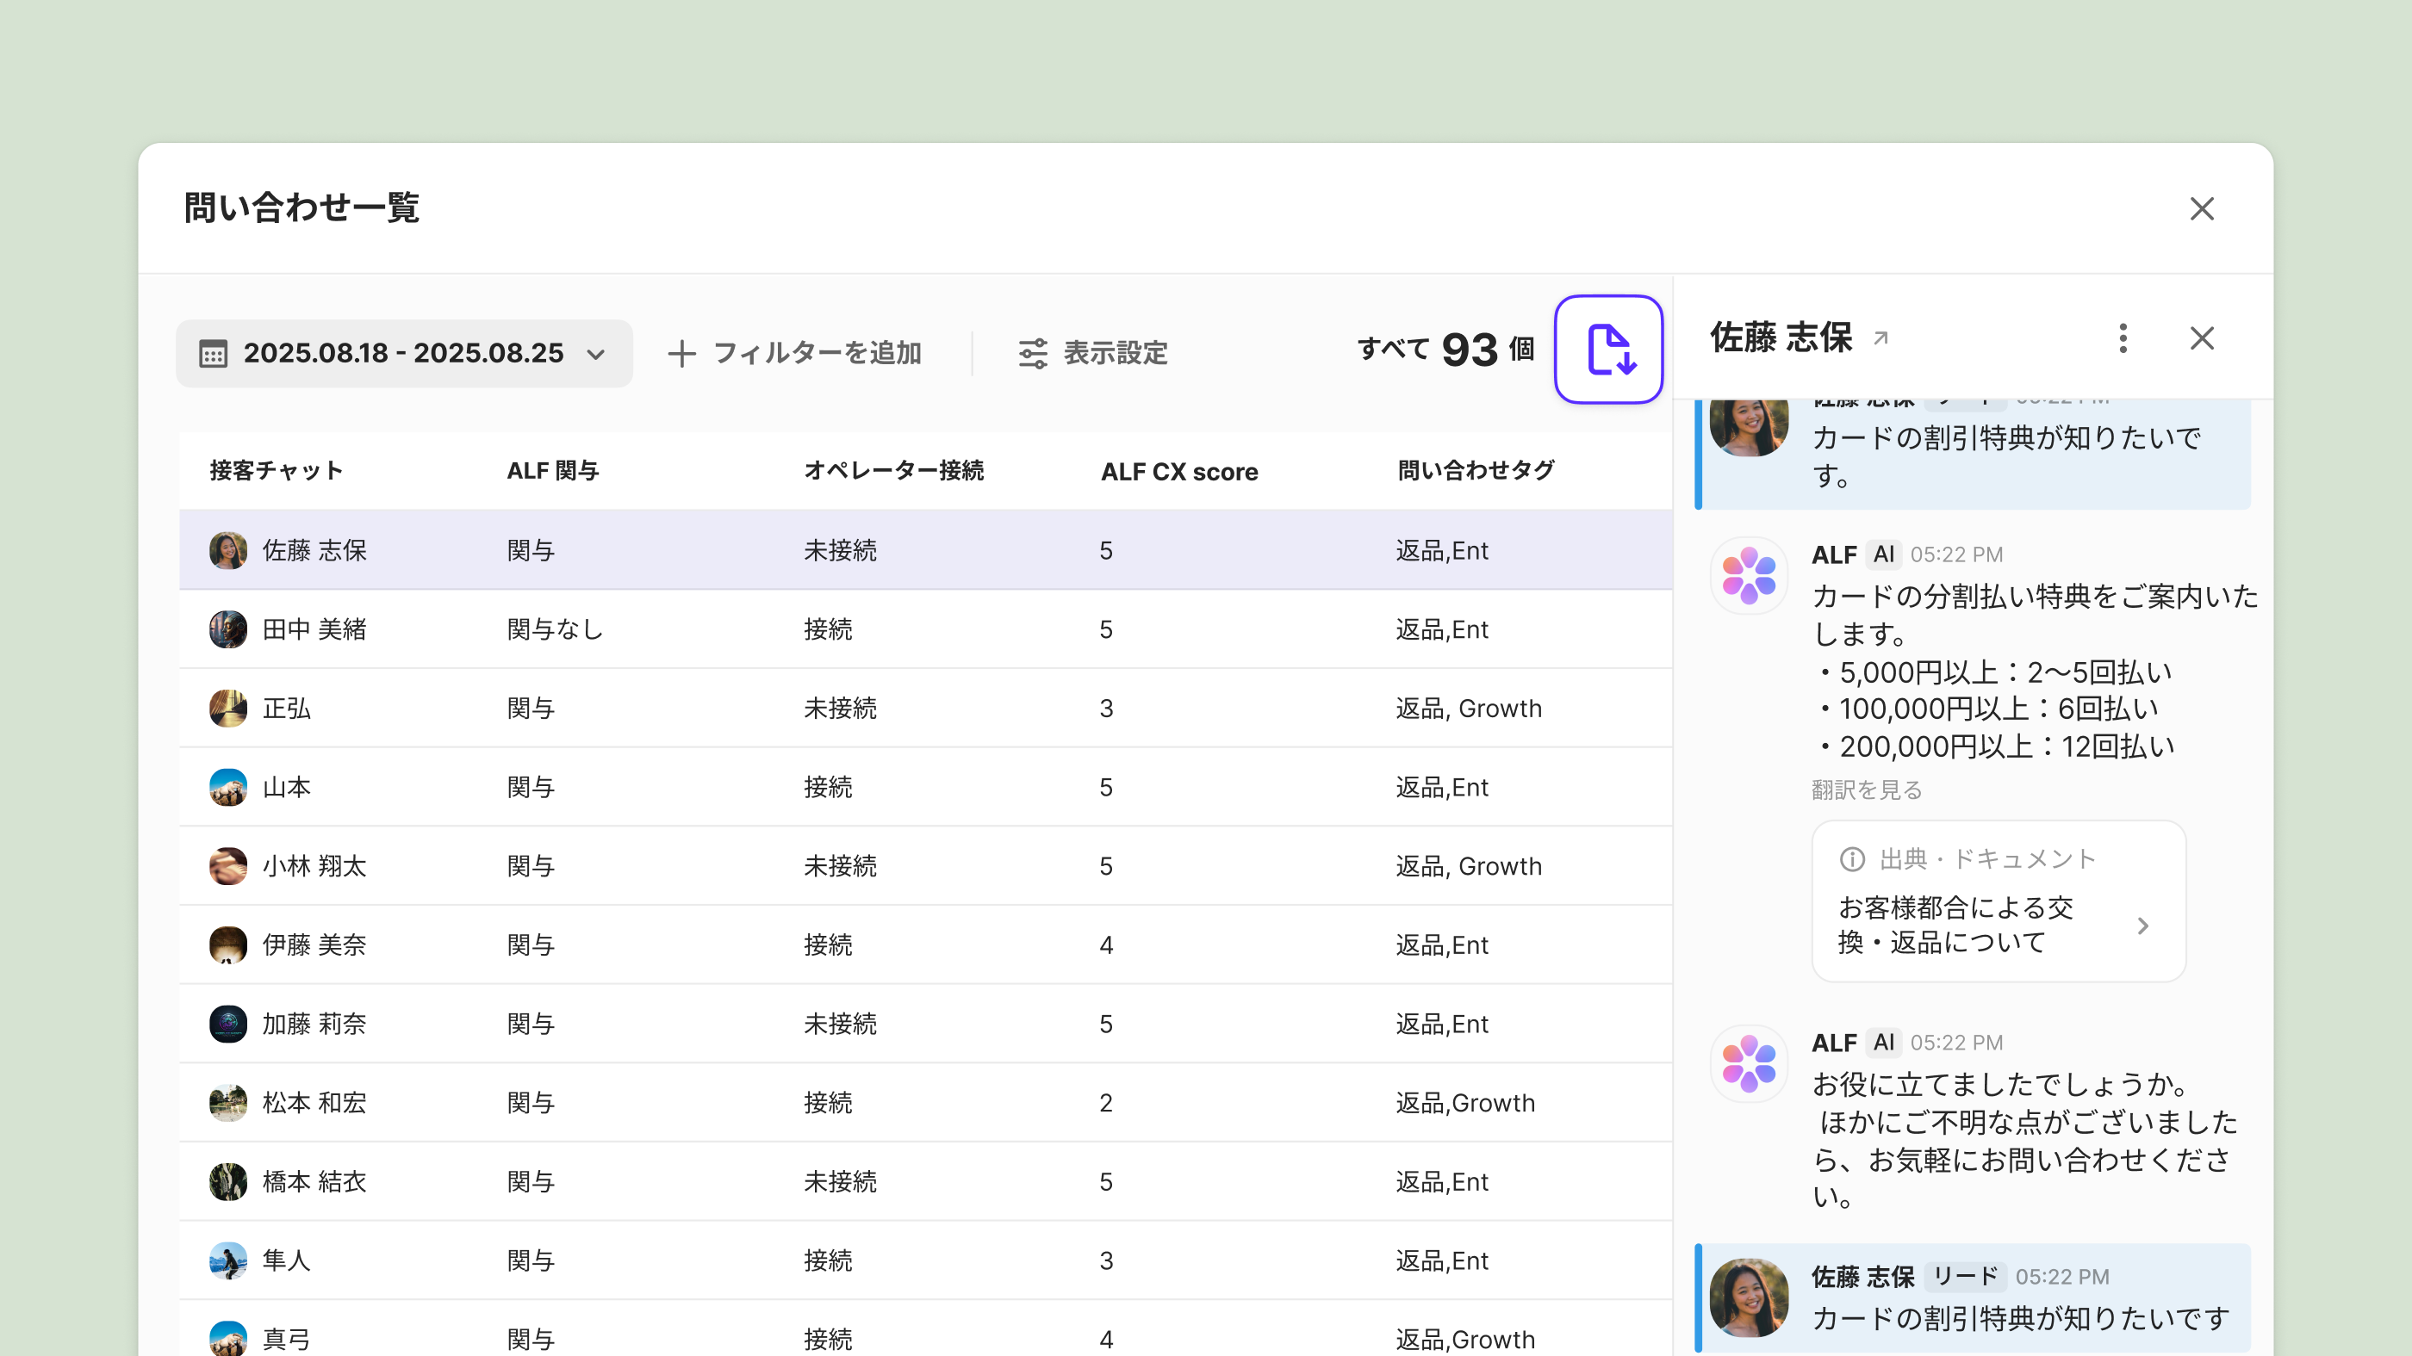This screenshot has width=2412, height=1356.
Task: Select the 伊藤 美奈 name cell
Action: 314,945
